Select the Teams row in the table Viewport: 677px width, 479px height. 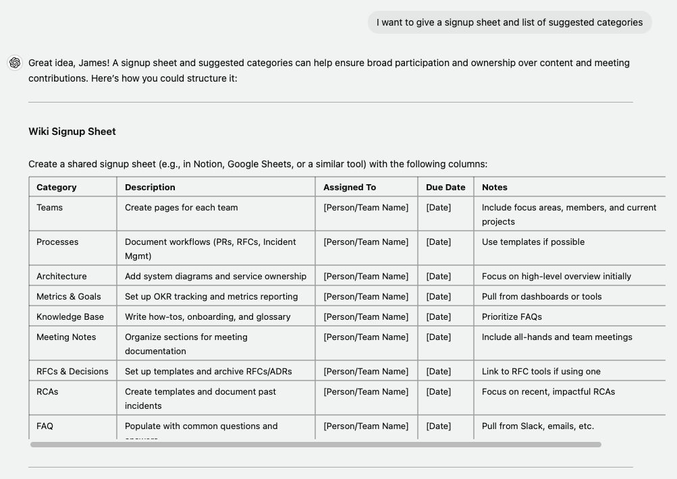[x=49, y=208]
